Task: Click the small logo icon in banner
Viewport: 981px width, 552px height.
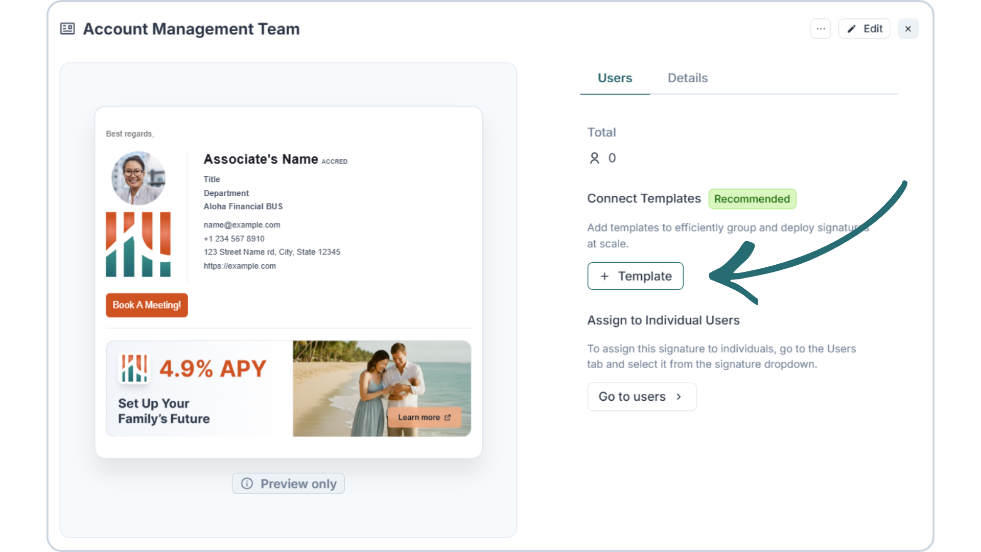Action: pyautogui.click(x=134, y=368)
